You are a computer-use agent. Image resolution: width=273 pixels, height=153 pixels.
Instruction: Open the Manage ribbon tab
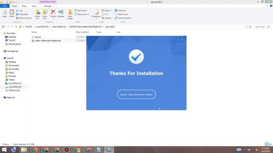point(48,6)
